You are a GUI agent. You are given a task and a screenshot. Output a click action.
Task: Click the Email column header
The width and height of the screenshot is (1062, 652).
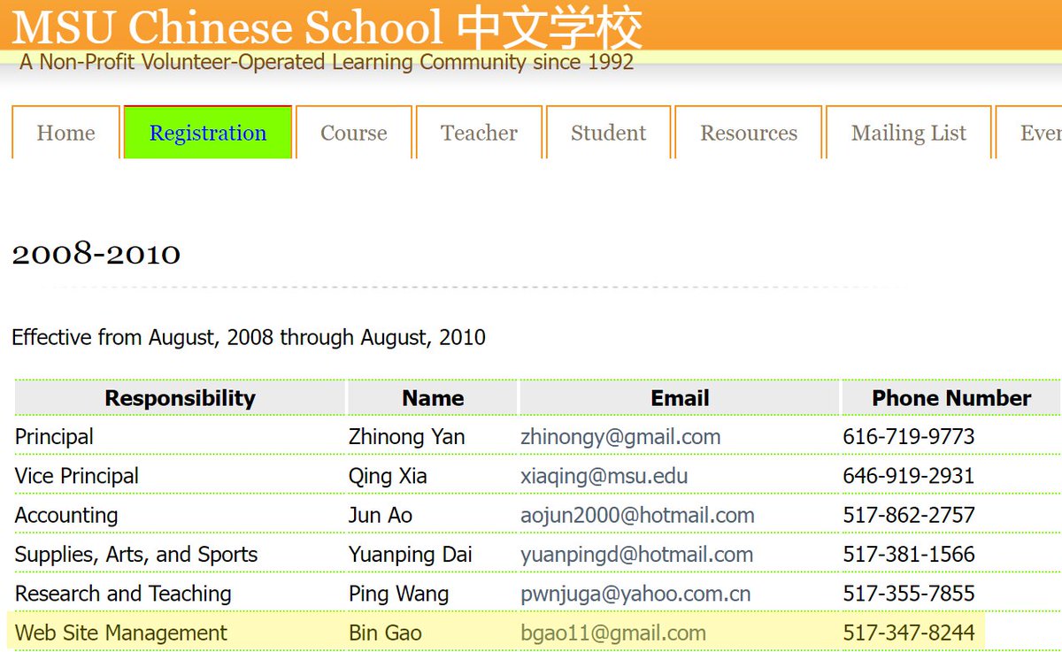point(680,398)
